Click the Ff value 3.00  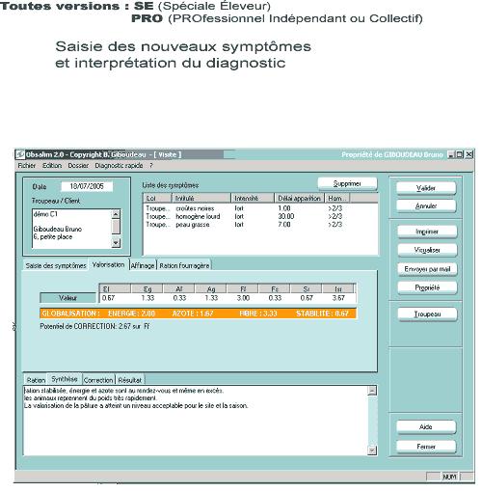(243, 298)
